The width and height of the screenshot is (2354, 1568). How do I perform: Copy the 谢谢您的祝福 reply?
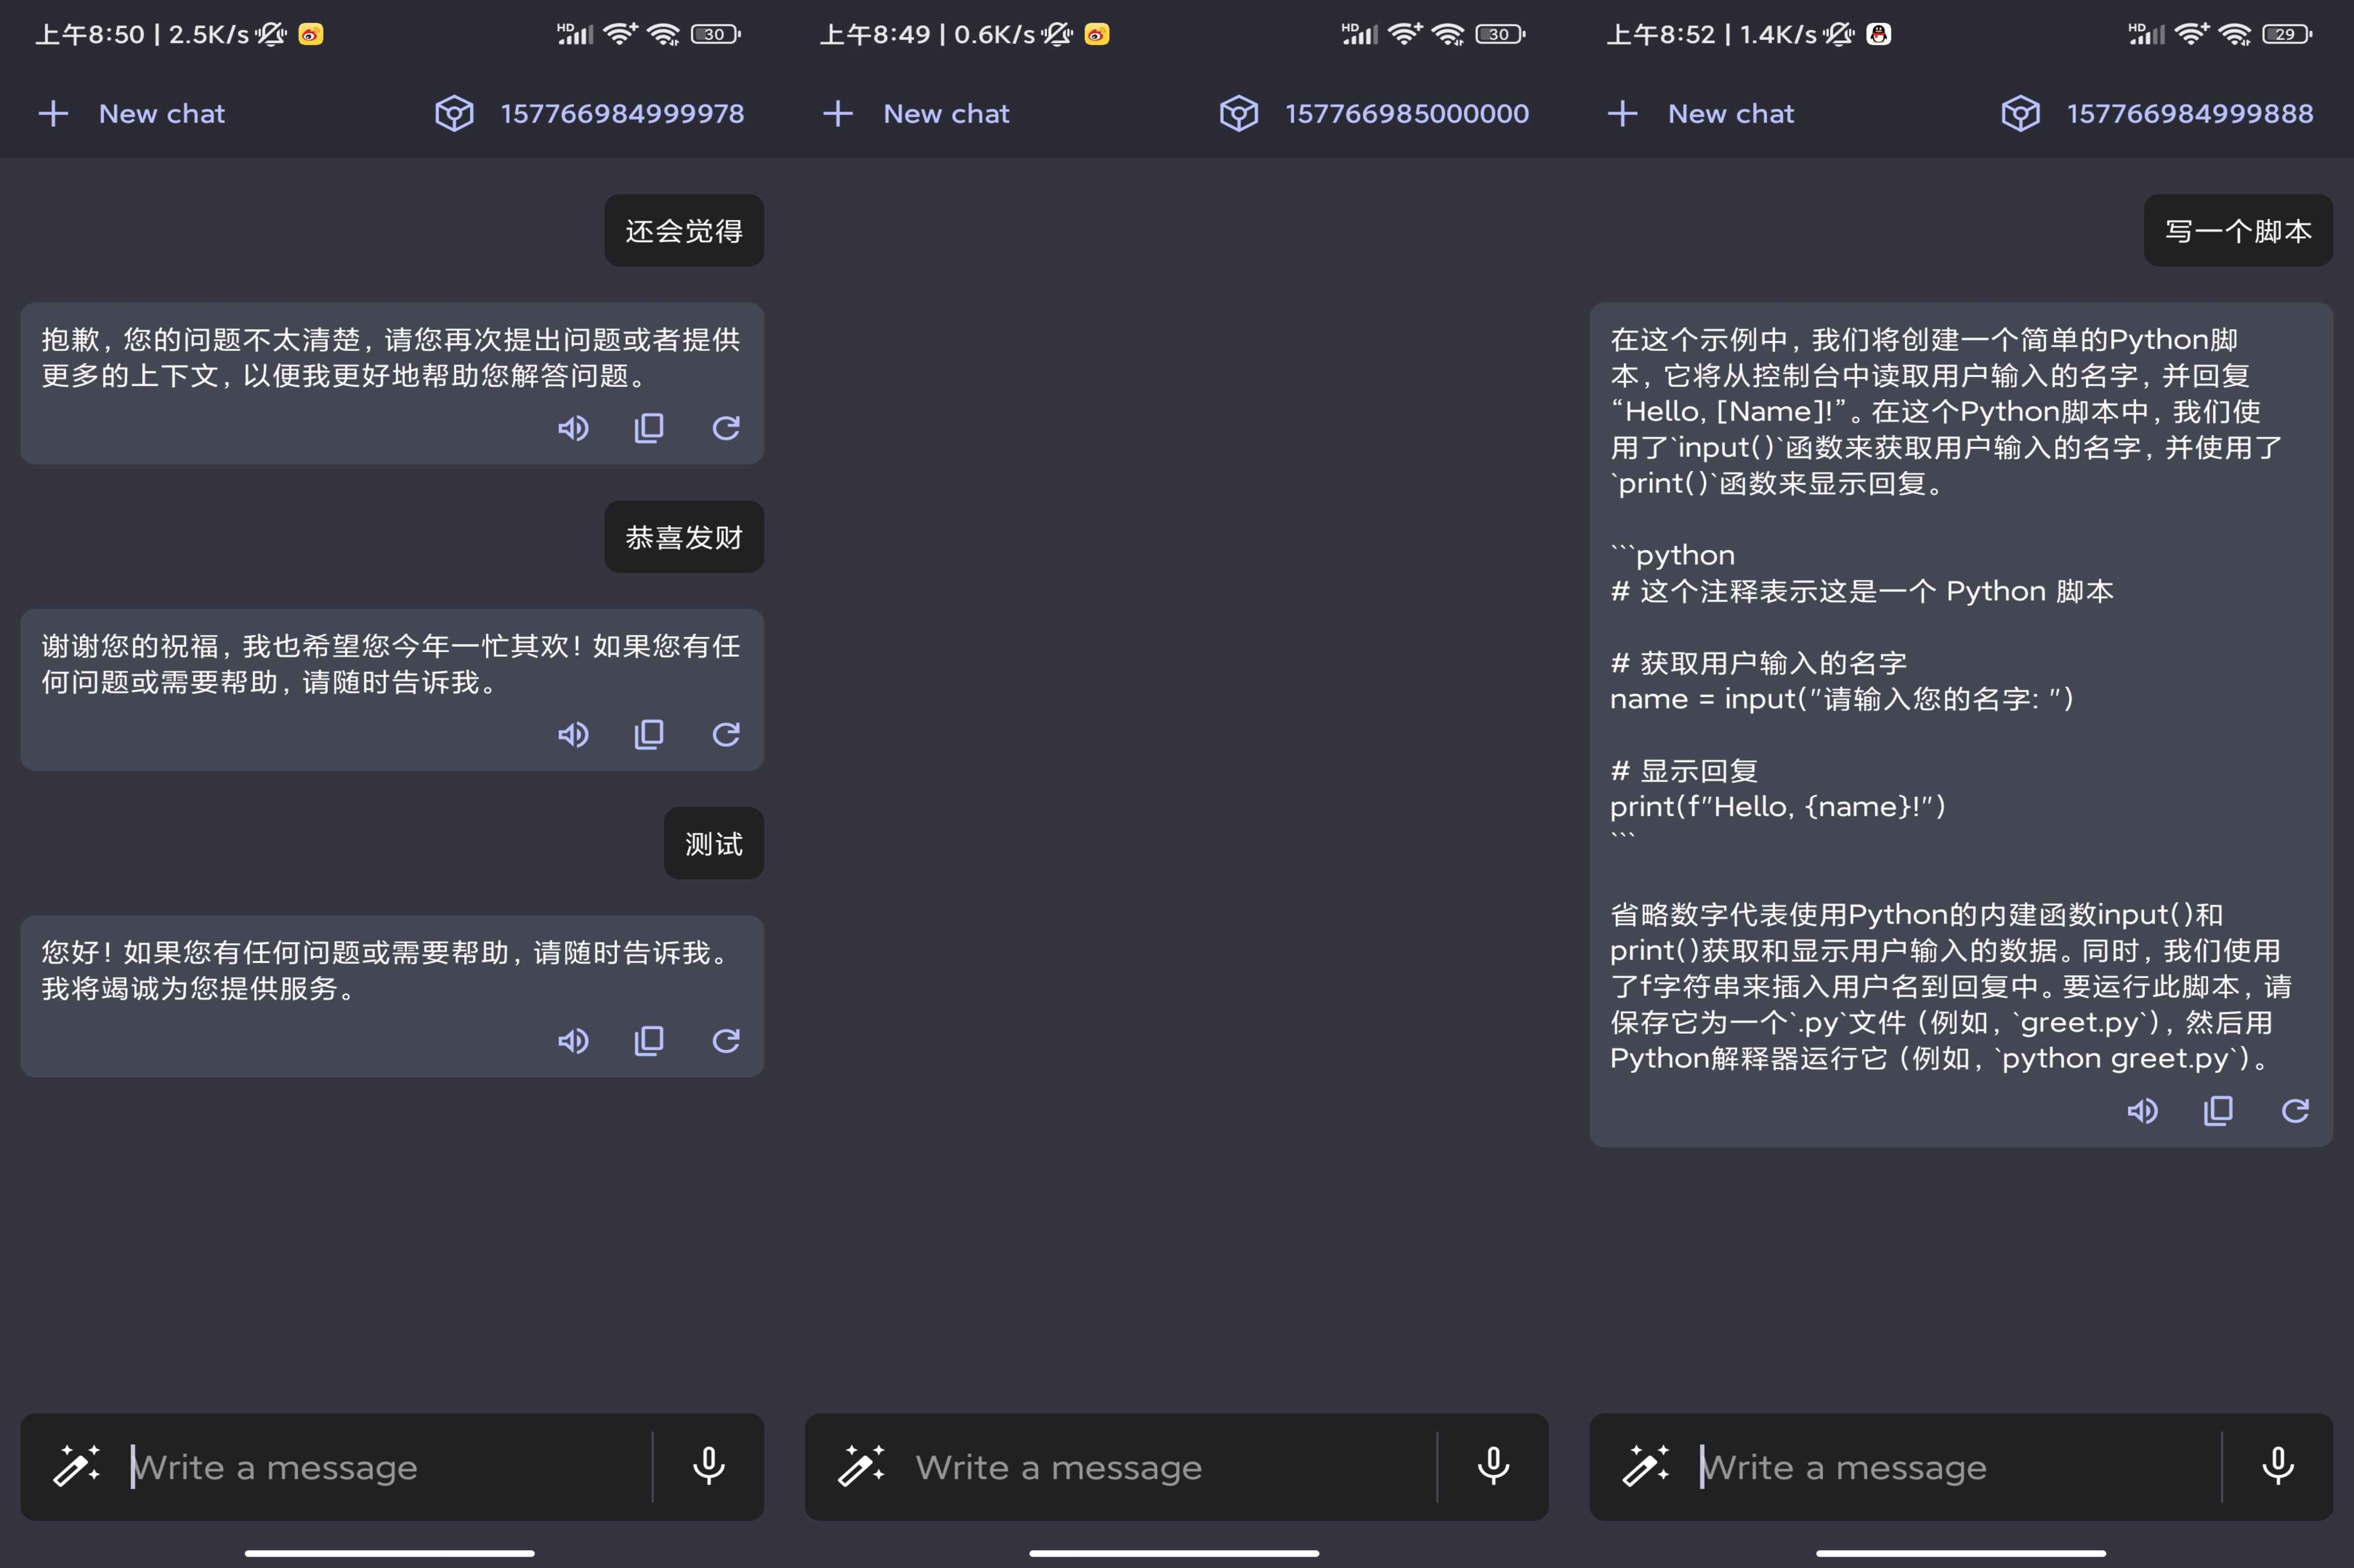click(649, 735)
